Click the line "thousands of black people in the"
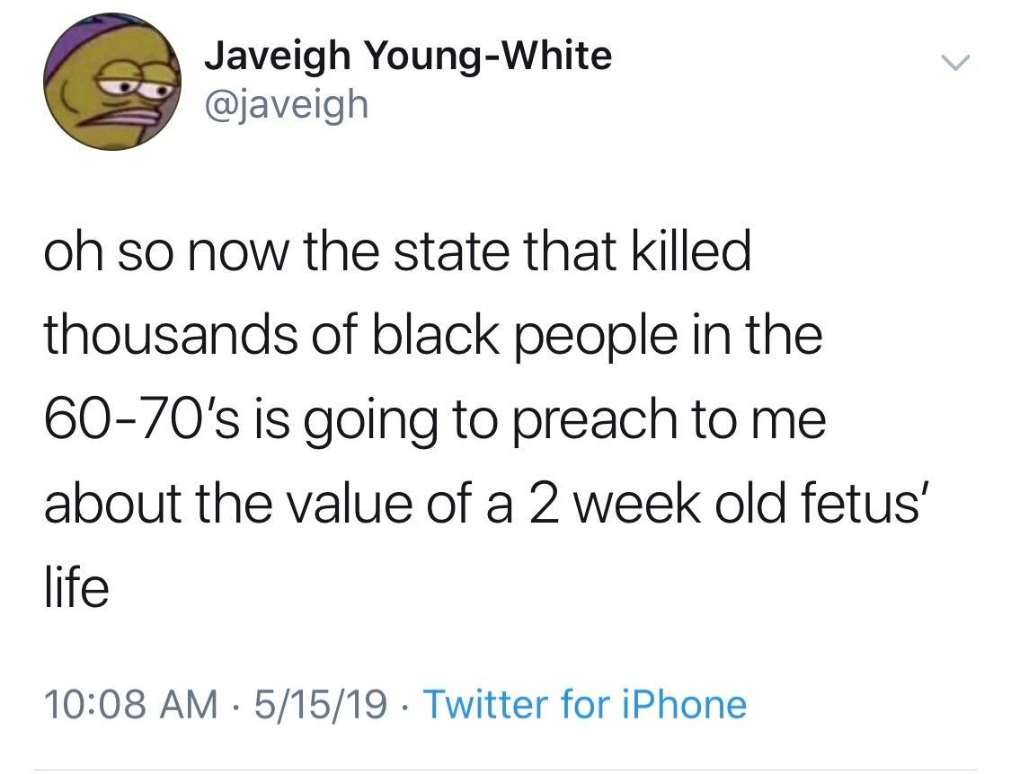The height and width of the screenshot is (774, 1011). (431, 336)
